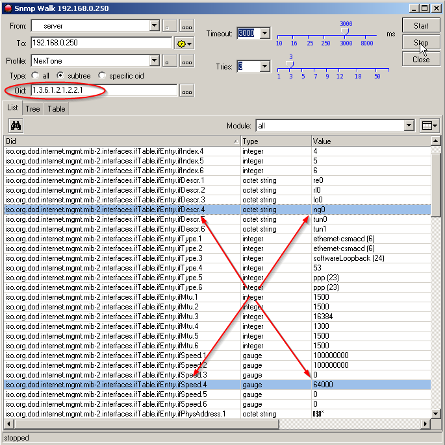
Task: Select the ifSpeed.4 row
Action: tap(217, 385)
